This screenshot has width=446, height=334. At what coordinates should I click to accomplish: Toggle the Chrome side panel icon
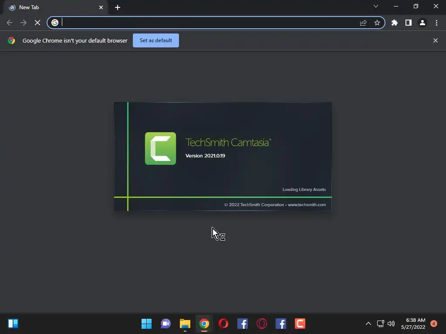(409, 23)
